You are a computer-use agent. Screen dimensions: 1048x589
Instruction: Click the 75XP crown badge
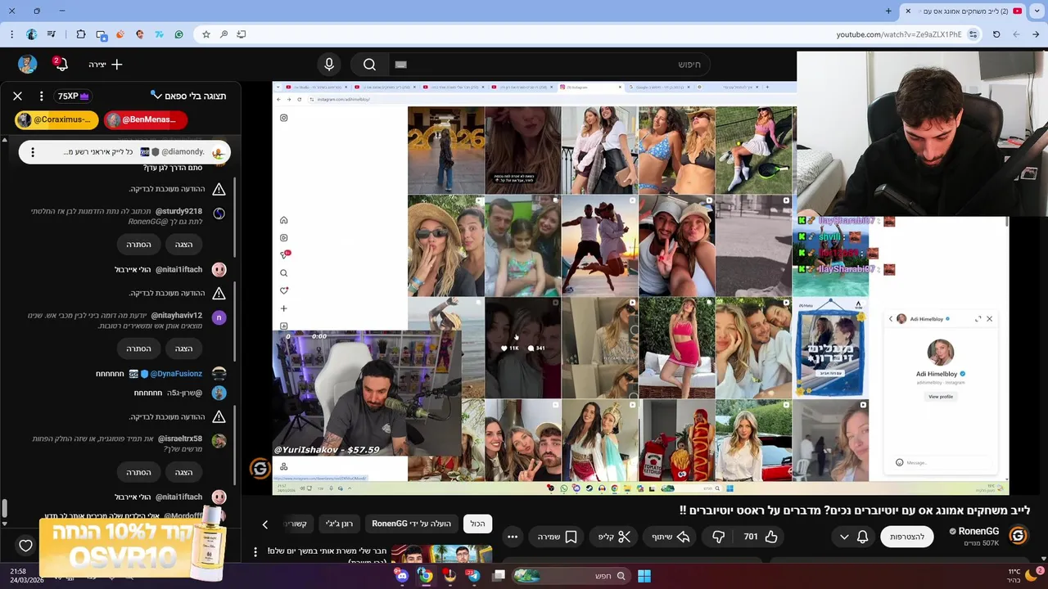tap(73, 96)
